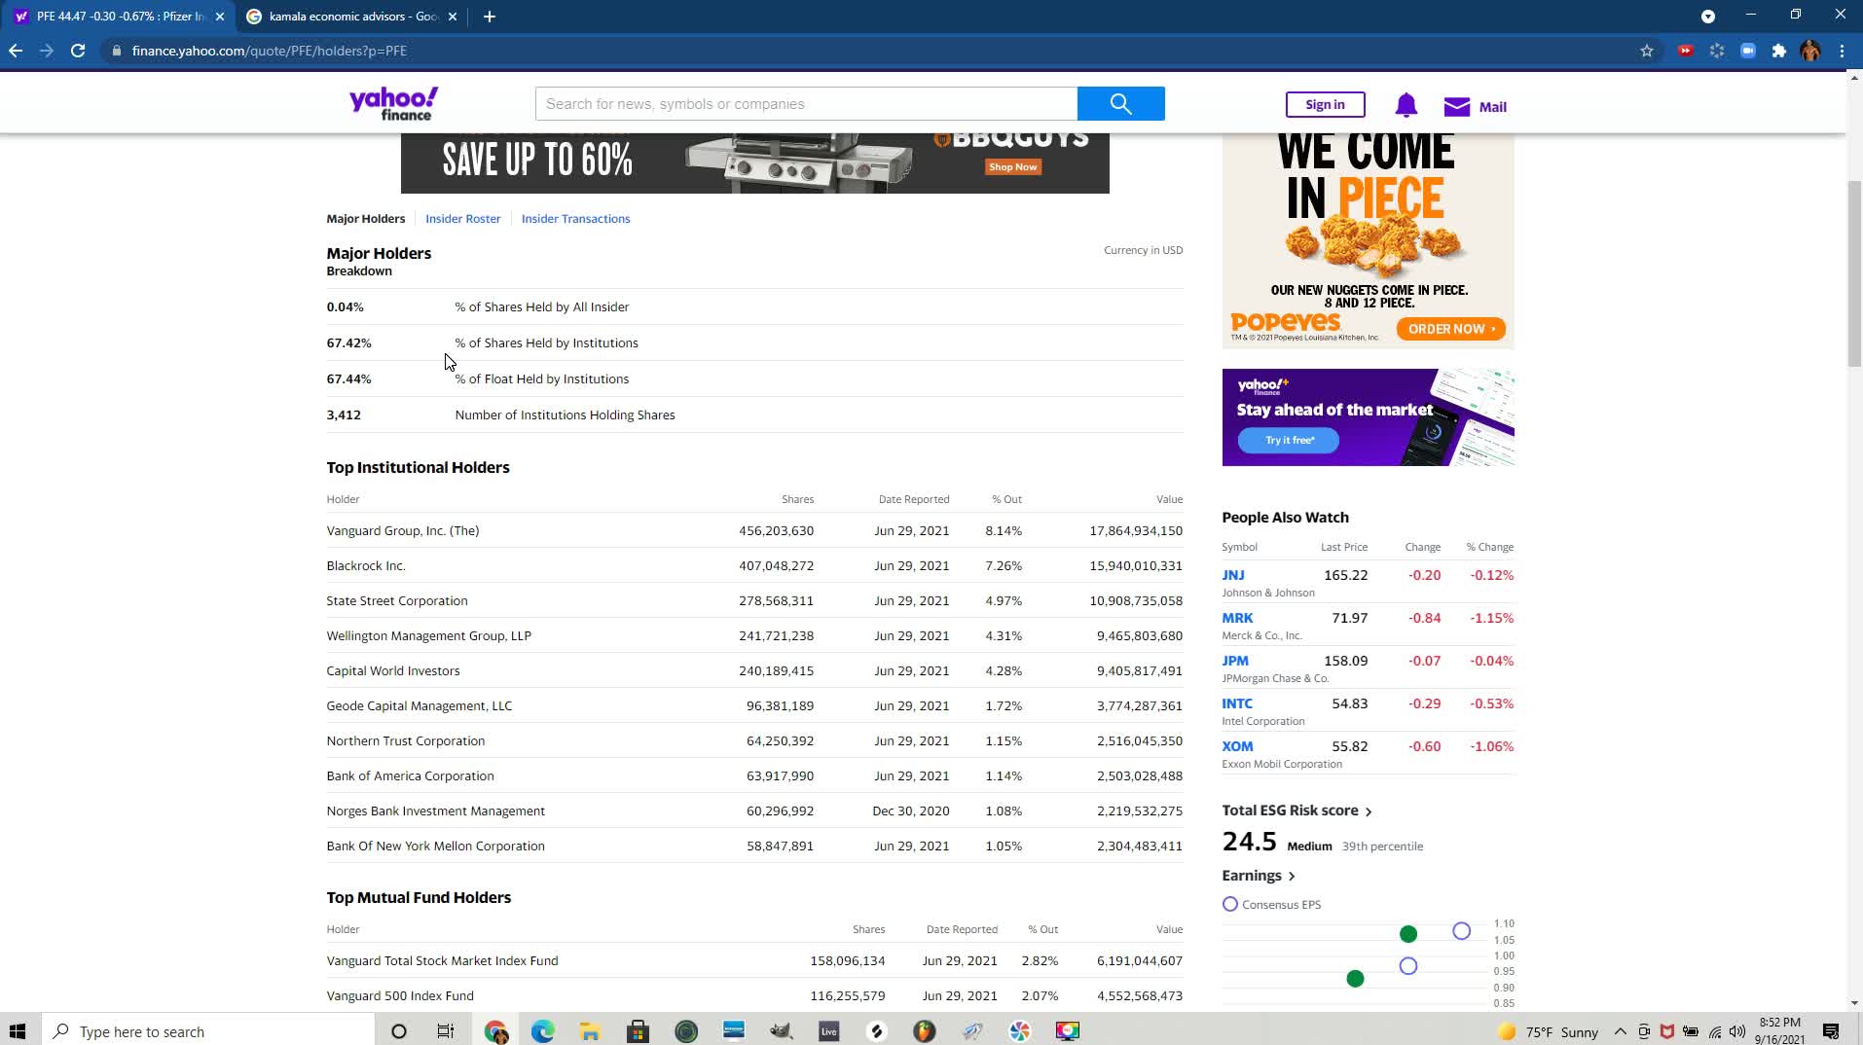Open Ableton Live icon on taskbar

pyautogui.click(x=828, y=1031)
